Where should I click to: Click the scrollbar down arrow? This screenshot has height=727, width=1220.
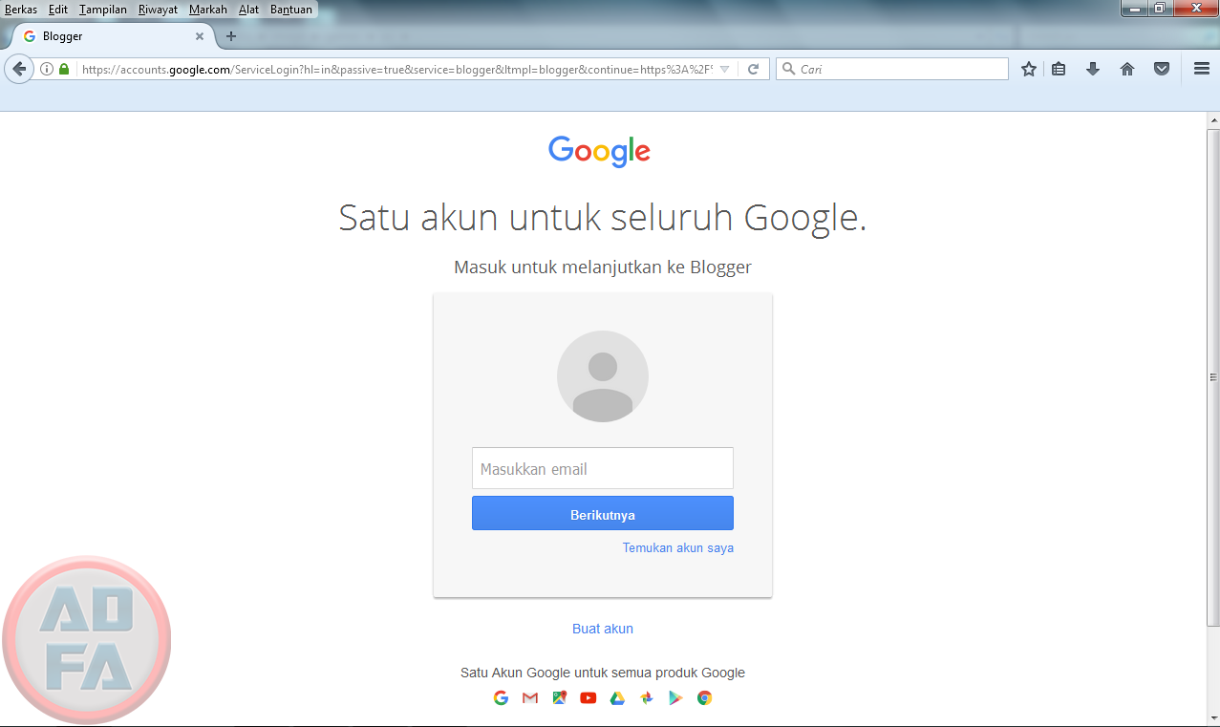(x=1214, y=717)
